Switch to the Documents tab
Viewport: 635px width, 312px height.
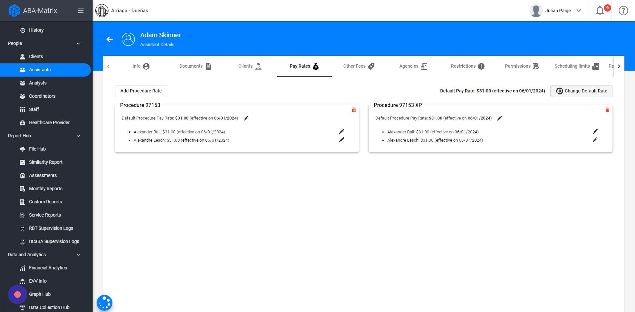tap(195, 66)
